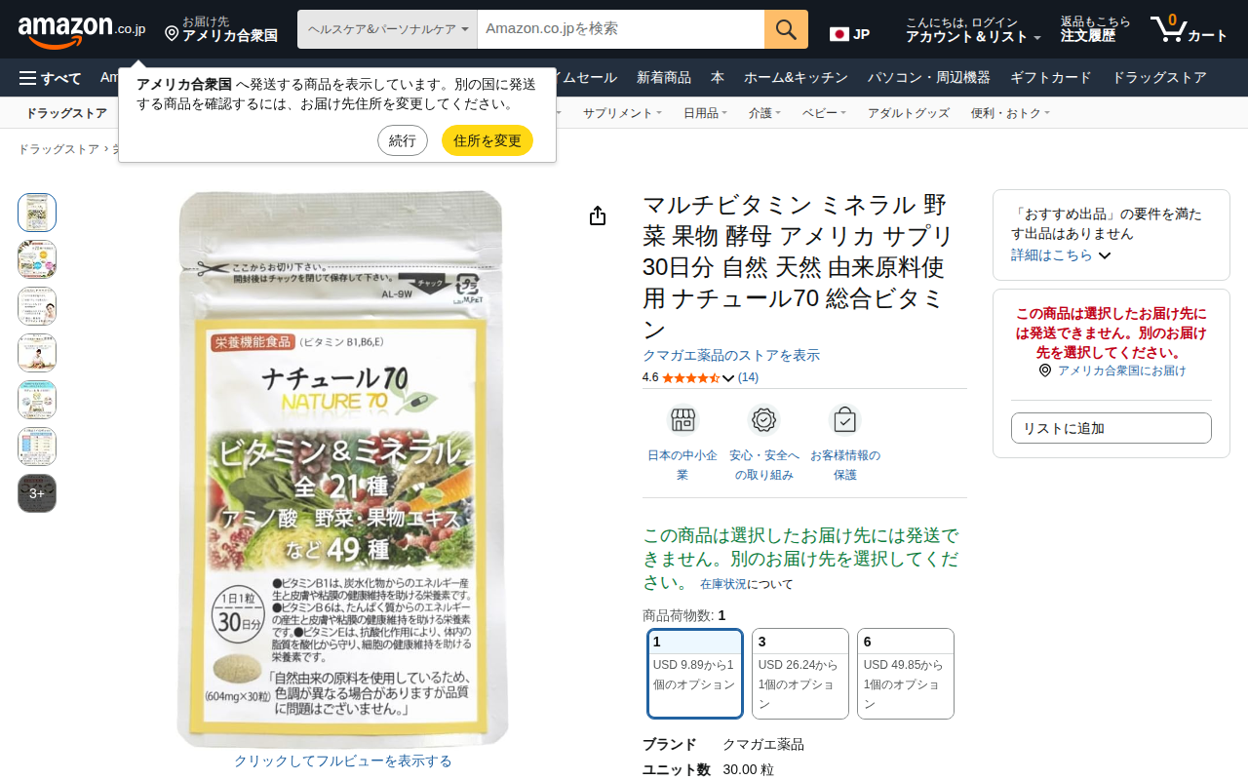The width and height of the screenshot is (1248, 780).
Task: Select the JP flag language selector
Action: point(850,34)
